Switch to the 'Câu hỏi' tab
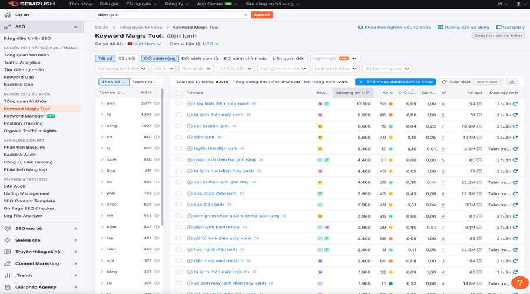This screenshot has width=530, height=294. click(x=127, y=59)
